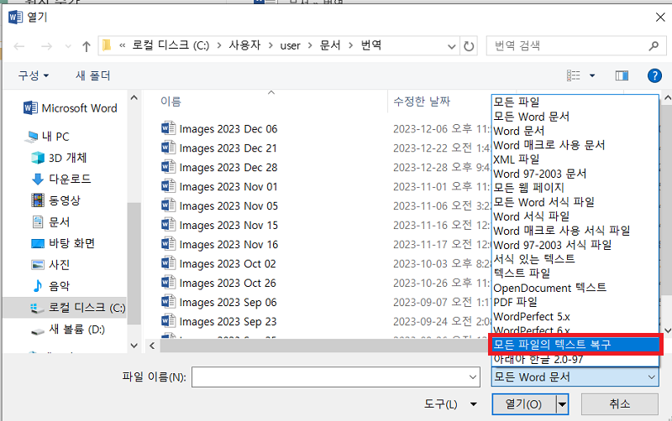This screenshot has height=421, width=672.
Task: Click navigation pane scroll down arrow
Action: click(x=134, y=346)
